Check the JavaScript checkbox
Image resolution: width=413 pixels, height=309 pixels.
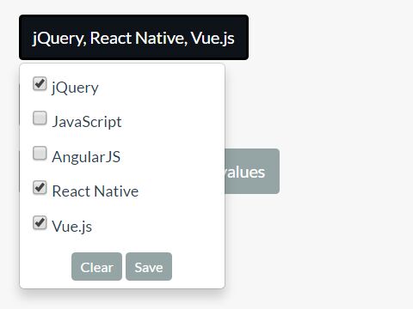click(x=40, y=118)
